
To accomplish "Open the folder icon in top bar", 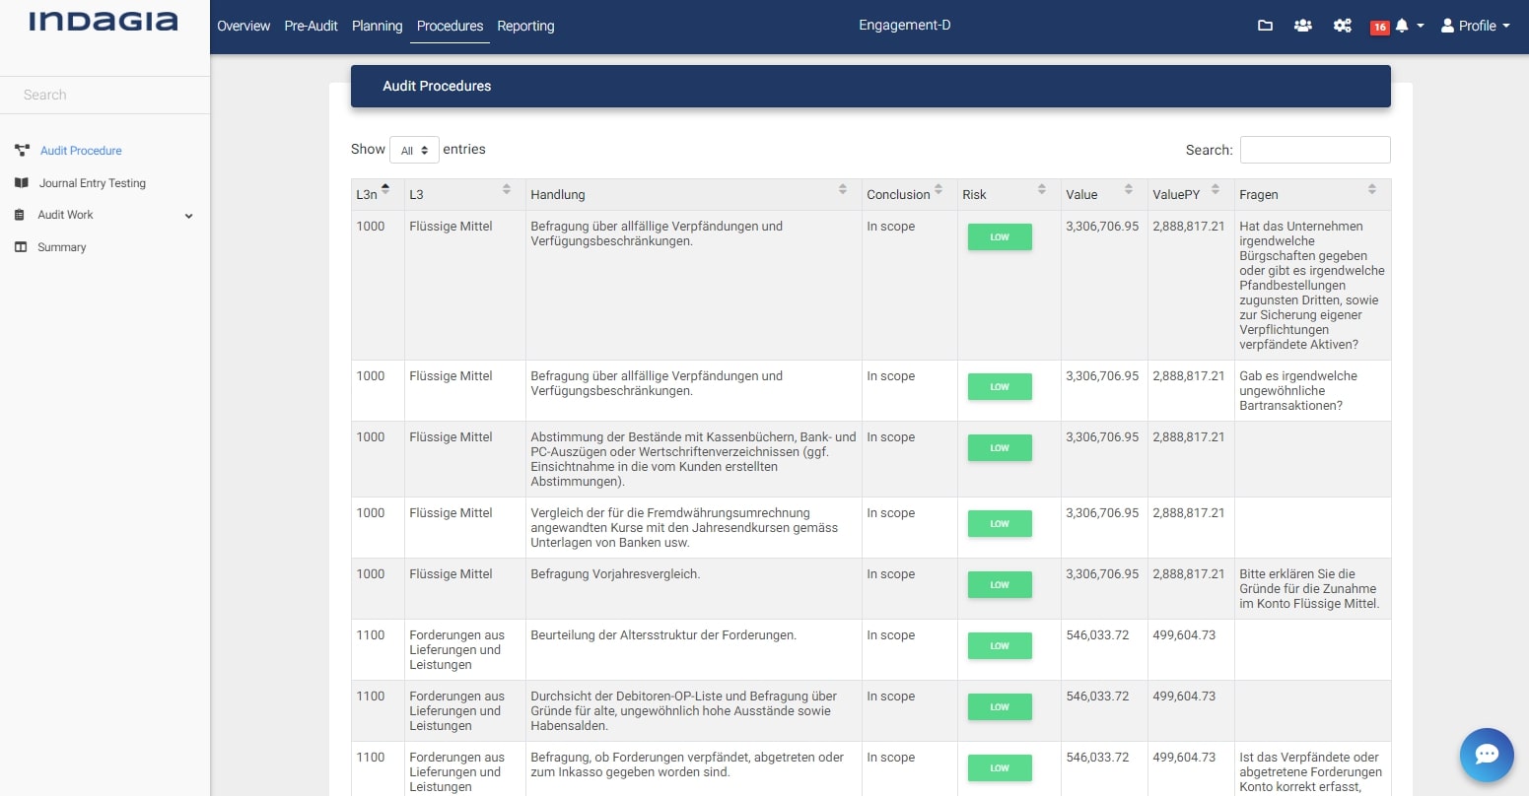I will (1265, 26).
